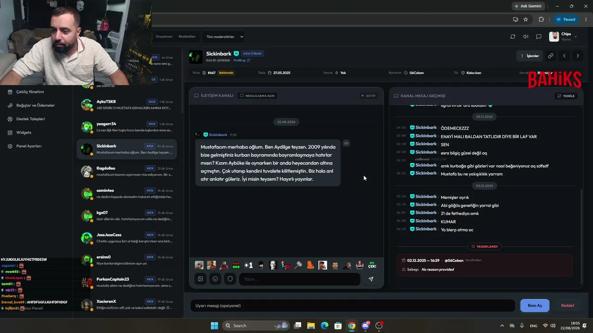
Task: Open Discord from the taskbar
Action: click(365, 326)
